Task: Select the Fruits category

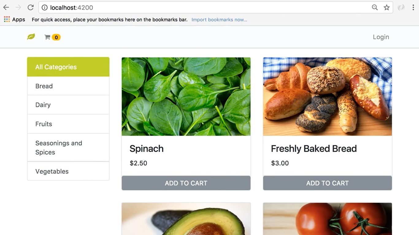Action: click(68, 124)
